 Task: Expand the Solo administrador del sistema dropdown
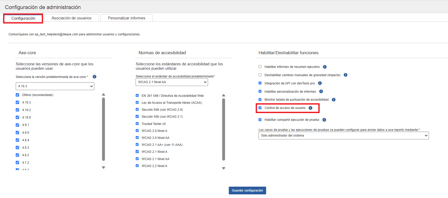pyautogui.click(x=343, y=136)
